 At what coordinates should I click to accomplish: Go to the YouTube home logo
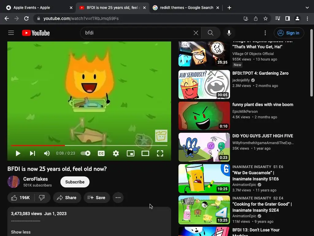coord(36,33)
